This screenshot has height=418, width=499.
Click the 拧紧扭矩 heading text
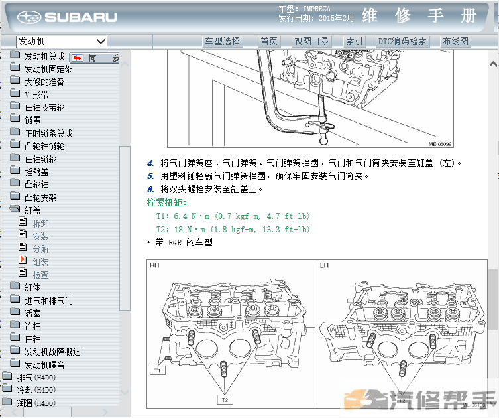(167, 202)
